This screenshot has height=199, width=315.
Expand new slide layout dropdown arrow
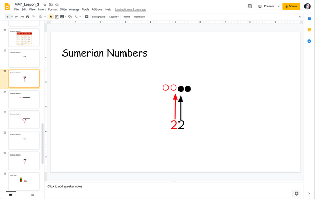(x=12, y=17)
